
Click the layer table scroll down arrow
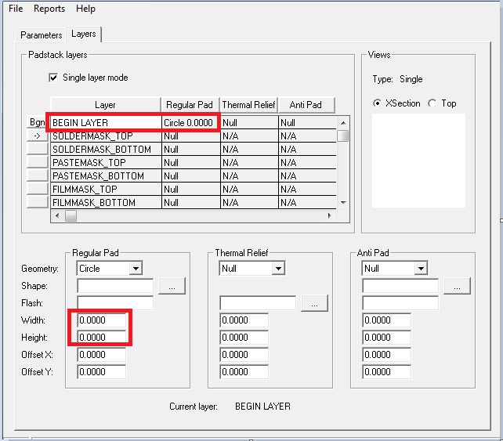coord(343,203)
